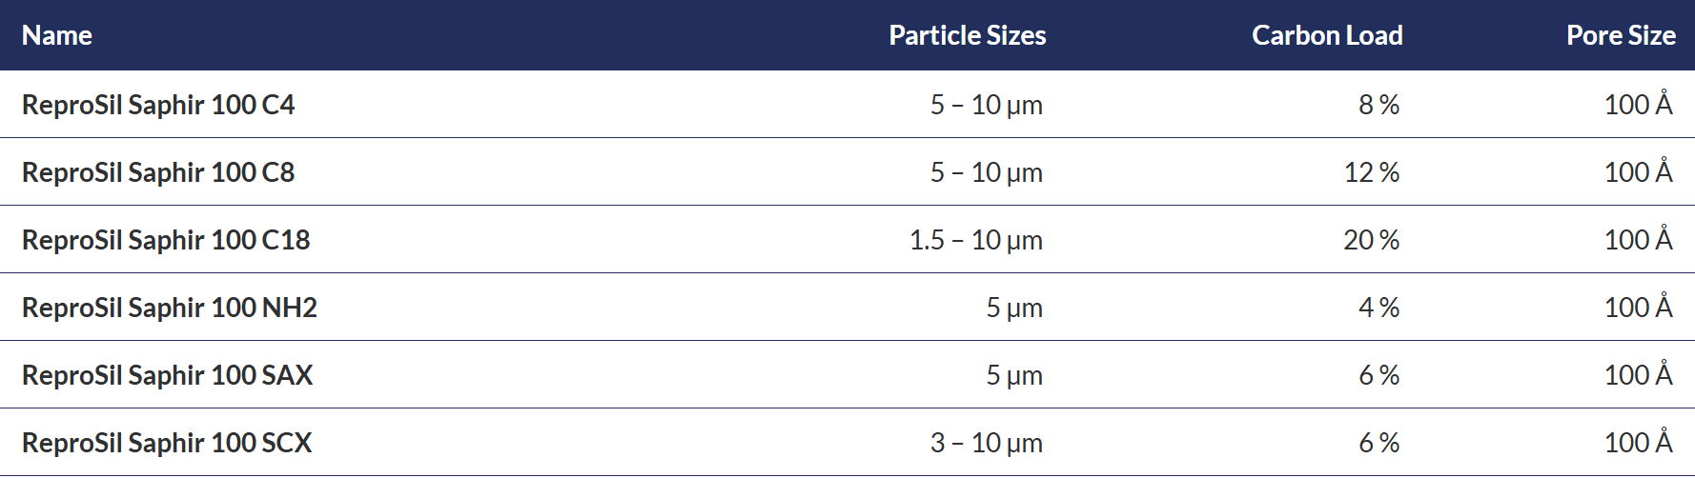
Task: Choose ReproSil Saphir 100 SCX entry
Action: pos(167,443)
